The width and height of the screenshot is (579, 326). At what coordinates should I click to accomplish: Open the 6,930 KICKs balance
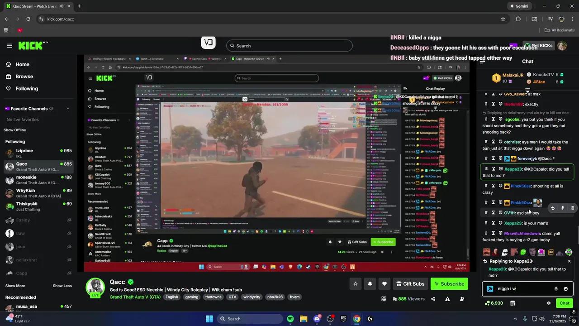tap(493, 303)
